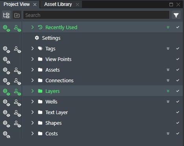Toggle the checkmark on Shapes row
Viewport: 184px width, 146px height.
tap(178, 123)
